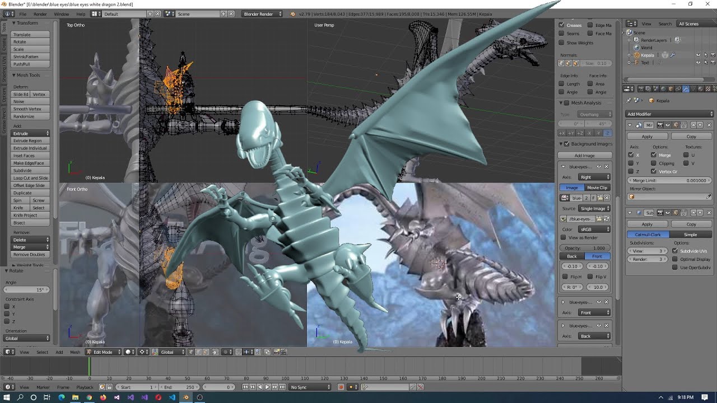Toggle the Creases overlay checkbox

562,25
